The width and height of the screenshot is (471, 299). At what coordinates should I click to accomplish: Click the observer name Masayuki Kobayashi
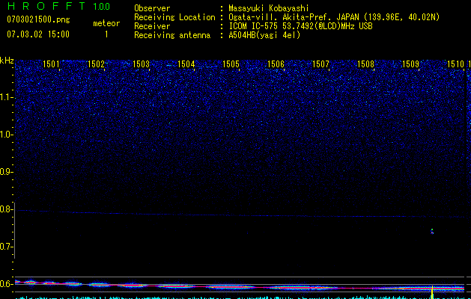pos(269,8)
